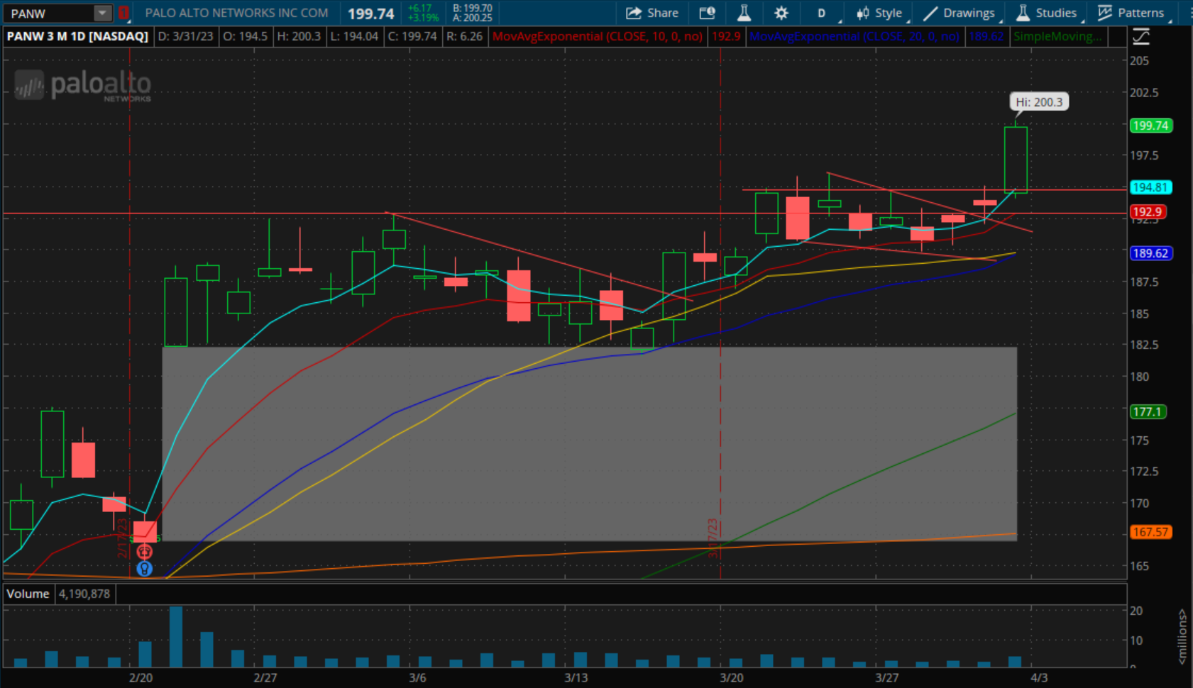Click the pattern icon beside Patterns
The image size is (1193, 688).
click(x=1105, y=13)
